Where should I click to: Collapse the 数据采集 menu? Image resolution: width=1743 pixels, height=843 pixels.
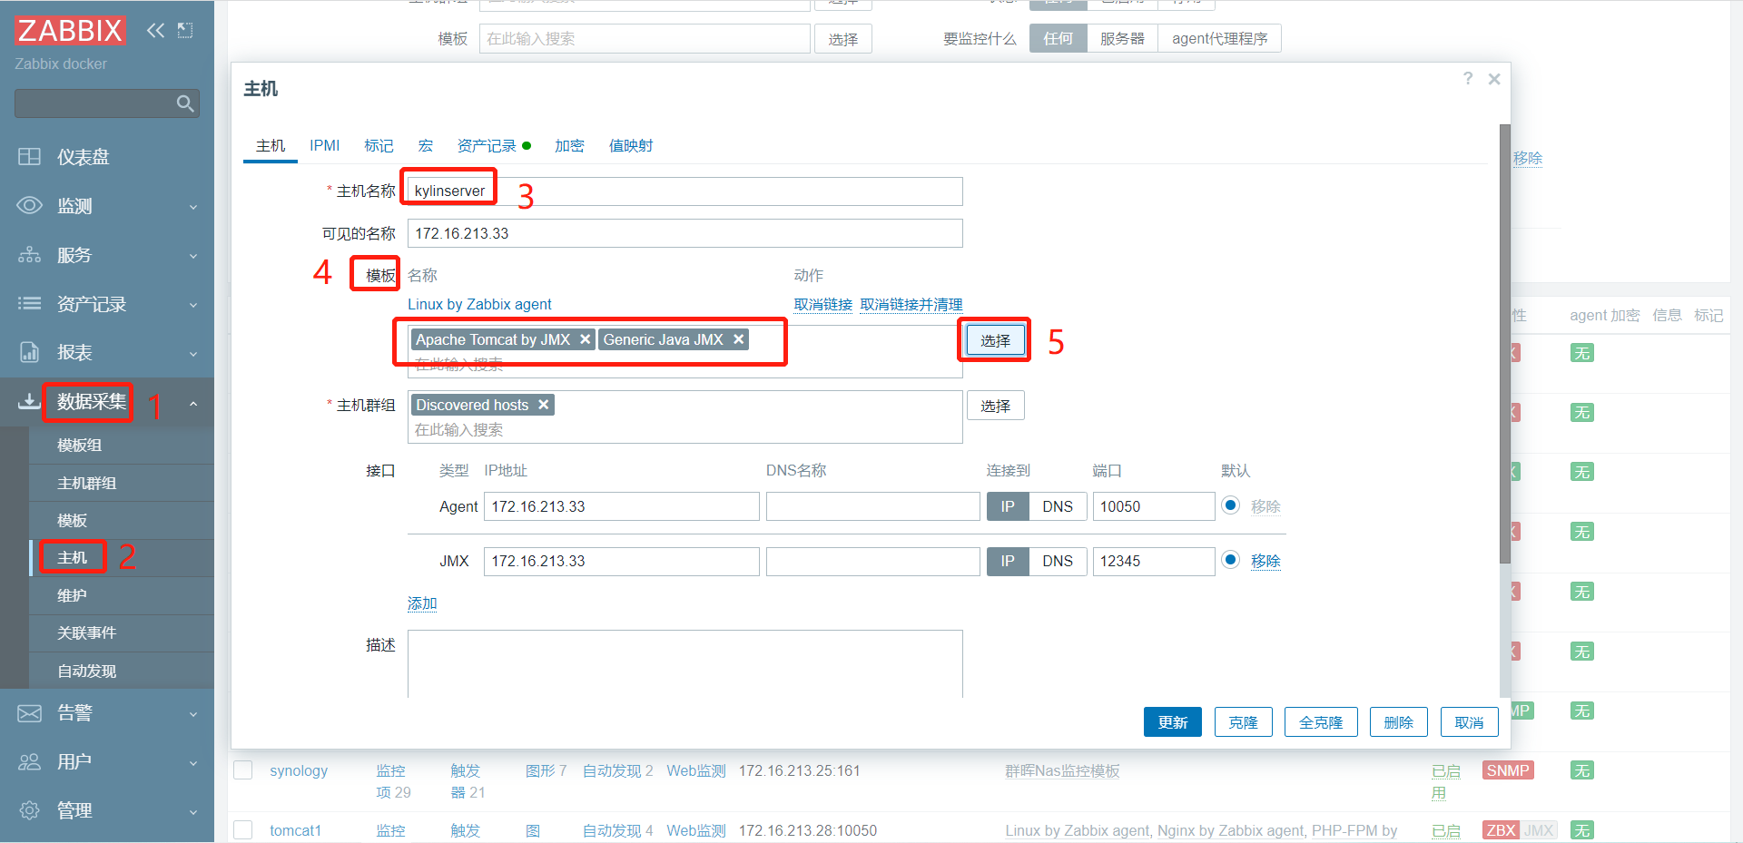193,403
